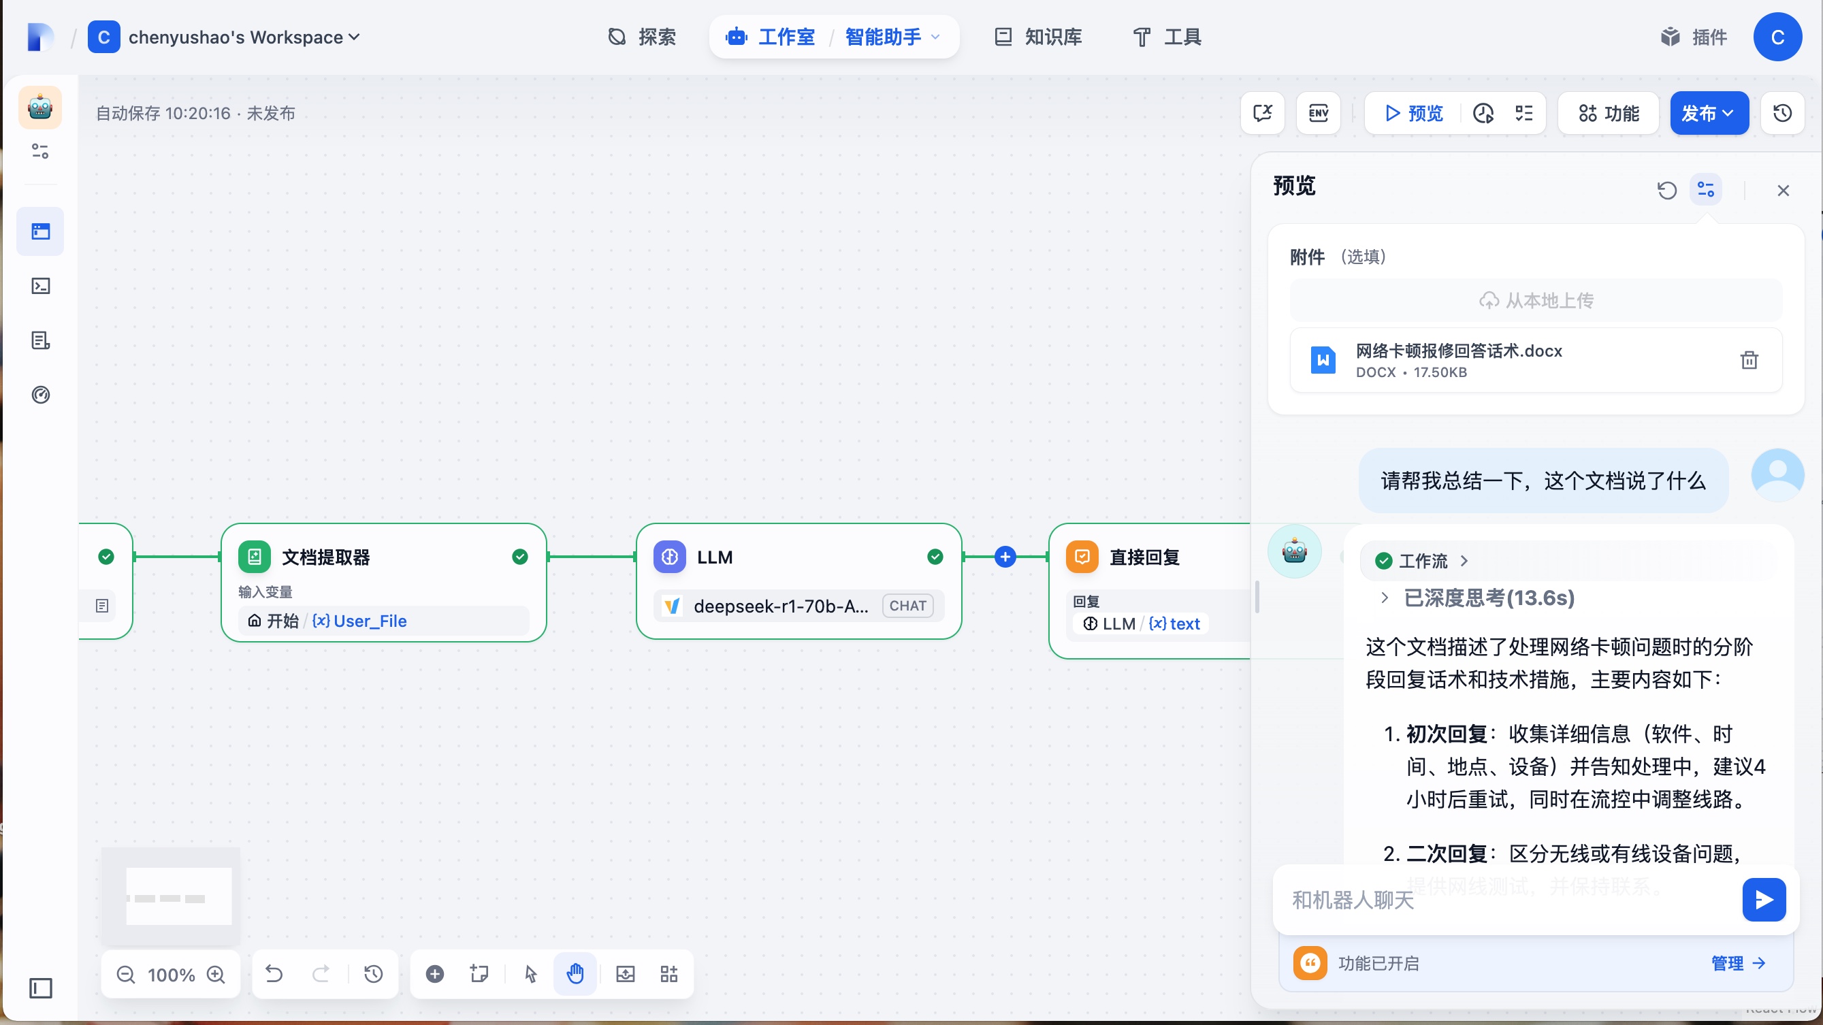Zoom out the canvas
1823x1025 pixels.
tap(125, 975)
